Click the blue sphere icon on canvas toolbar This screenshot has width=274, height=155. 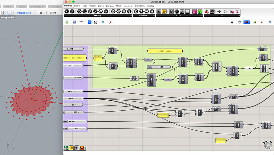[270, 22]
